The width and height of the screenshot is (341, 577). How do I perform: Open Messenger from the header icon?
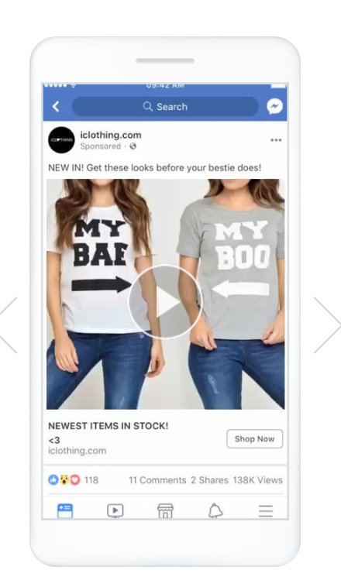coord(274,107)
